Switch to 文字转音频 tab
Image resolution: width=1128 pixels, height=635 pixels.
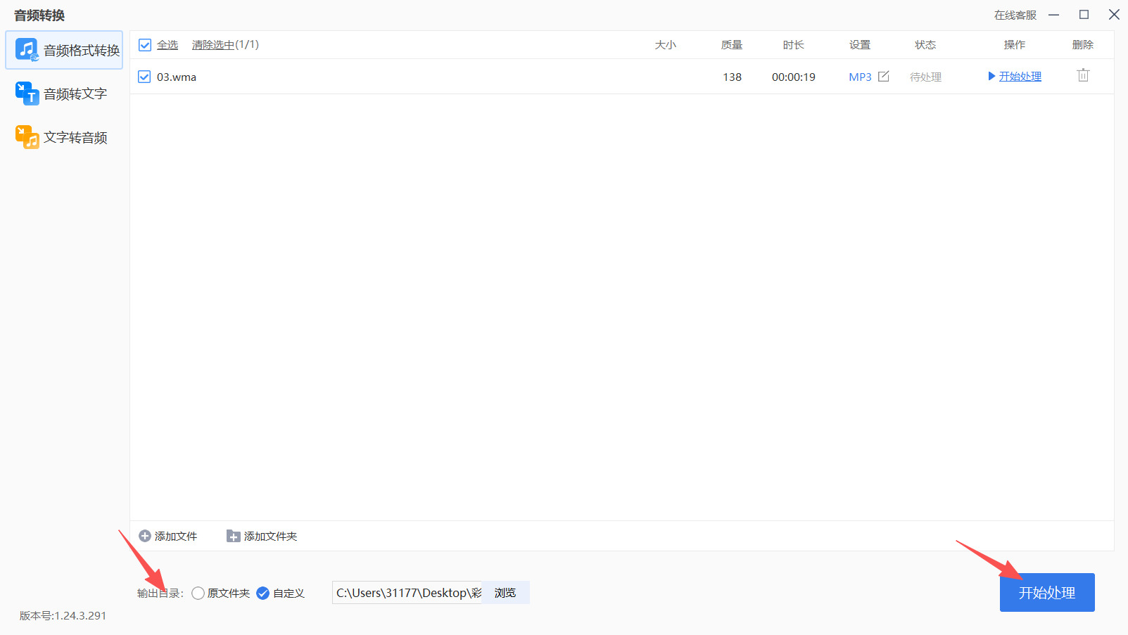point(64,137)
